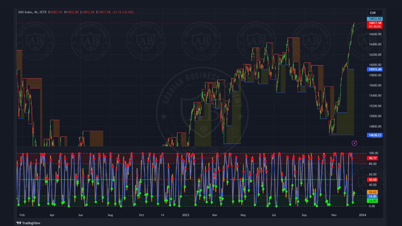
Task: Select the 16832.80 blue price label
Action: [x=375, y=19]
